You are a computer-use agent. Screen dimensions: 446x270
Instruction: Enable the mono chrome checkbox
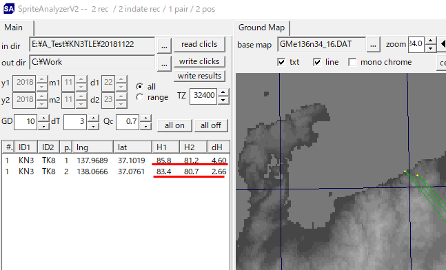pos(352,62)
